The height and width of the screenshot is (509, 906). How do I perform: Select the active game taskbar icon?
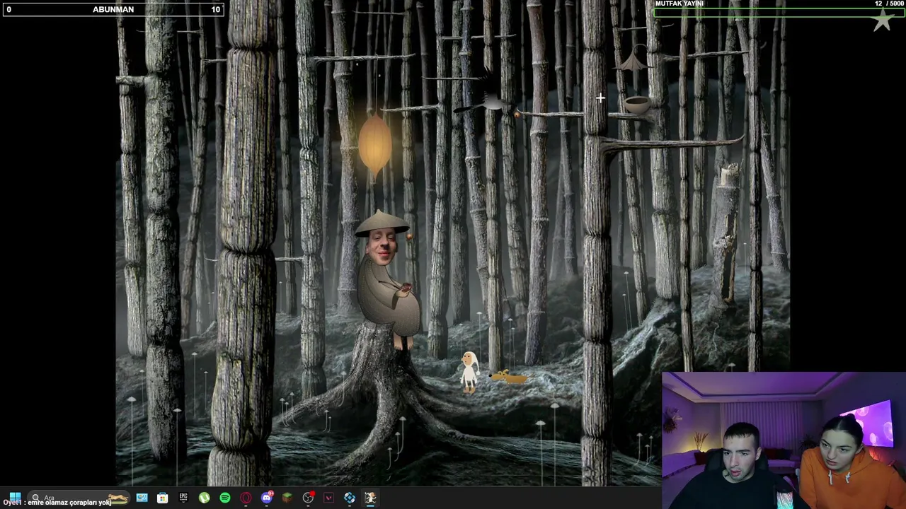click(x=370, y=498)
